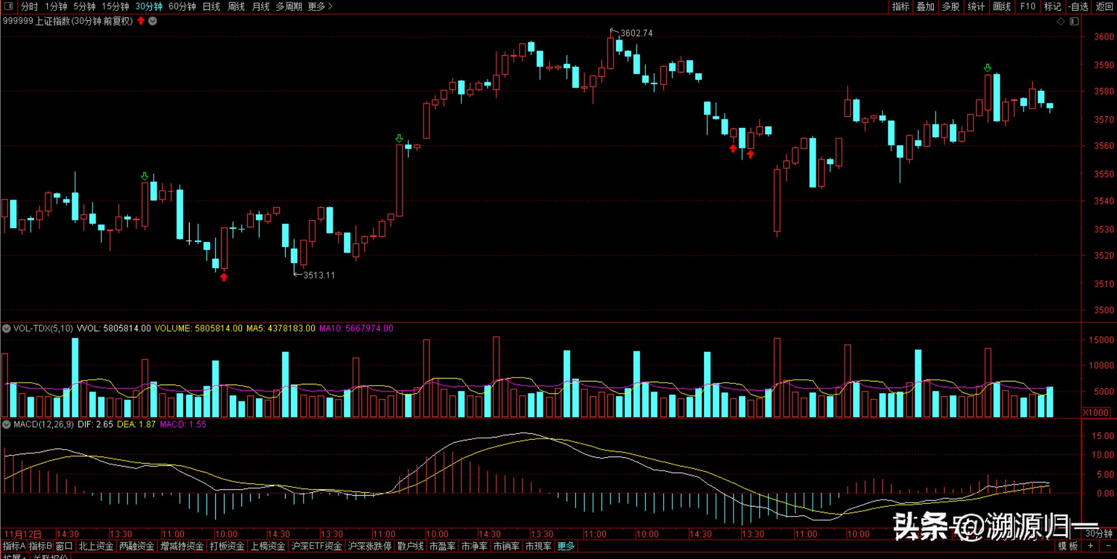Click the 窗口 window tab
1117x559 pixels.
64,546
